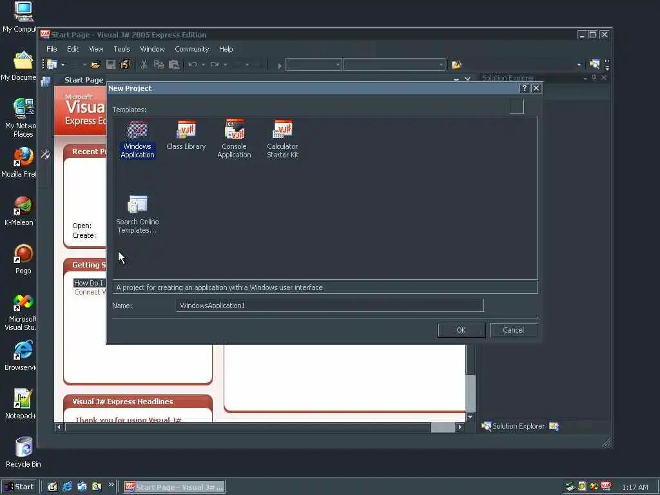Image resolution: width=660 pixels, height=495 pixels.
Task: Click the Redo toolbar icon
Action: coord(215,64)
